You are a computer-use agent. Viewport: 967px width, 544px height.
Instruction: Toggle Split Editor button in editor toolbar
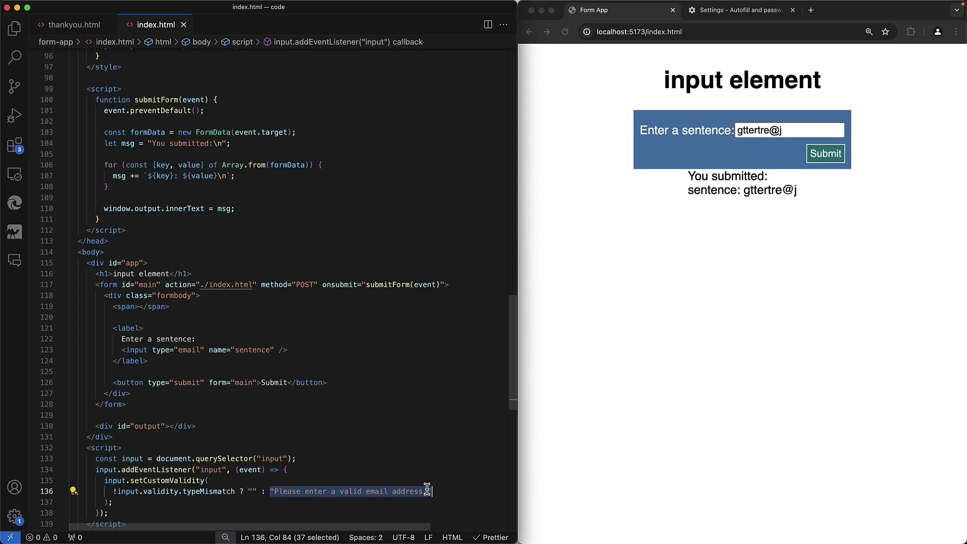coord(488,25)
